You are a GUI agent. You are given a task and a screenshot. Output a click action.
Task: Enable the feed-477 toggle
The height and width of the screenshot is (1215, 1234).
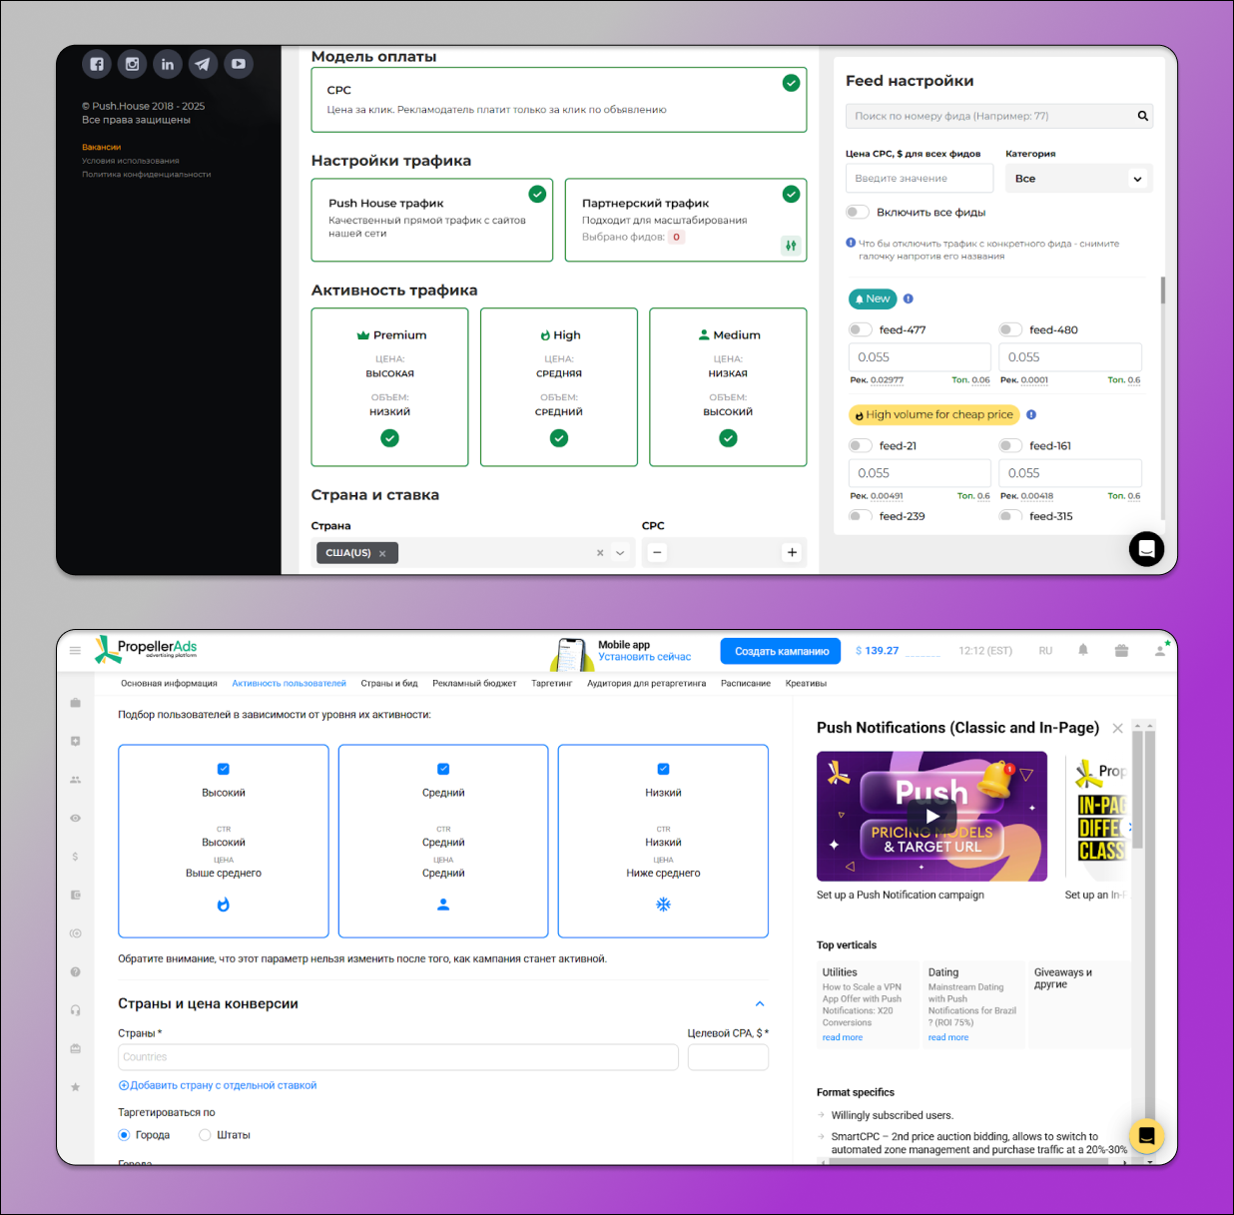(860, 329)
